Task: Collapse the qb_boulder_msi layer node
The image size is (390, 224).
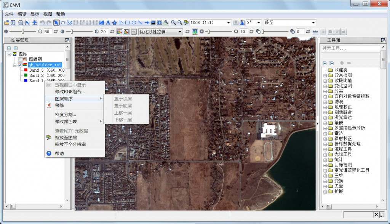Action: pyautogui.click(x=15, y=65)
